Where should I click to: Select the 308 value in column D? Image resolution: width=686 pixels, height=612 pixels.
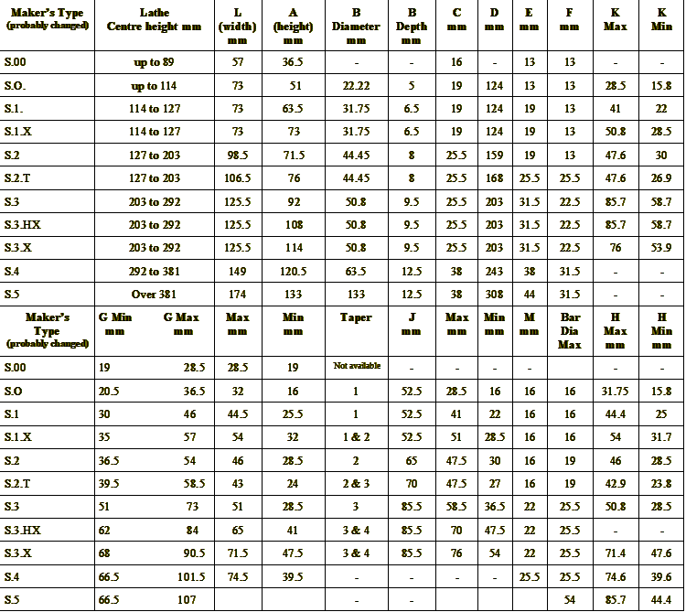click(495, 295)
